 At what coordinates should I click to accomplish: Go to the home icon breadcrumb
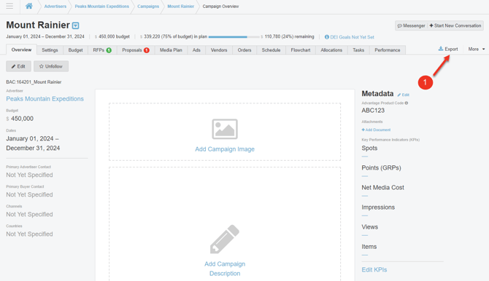(x=29, y=6)
